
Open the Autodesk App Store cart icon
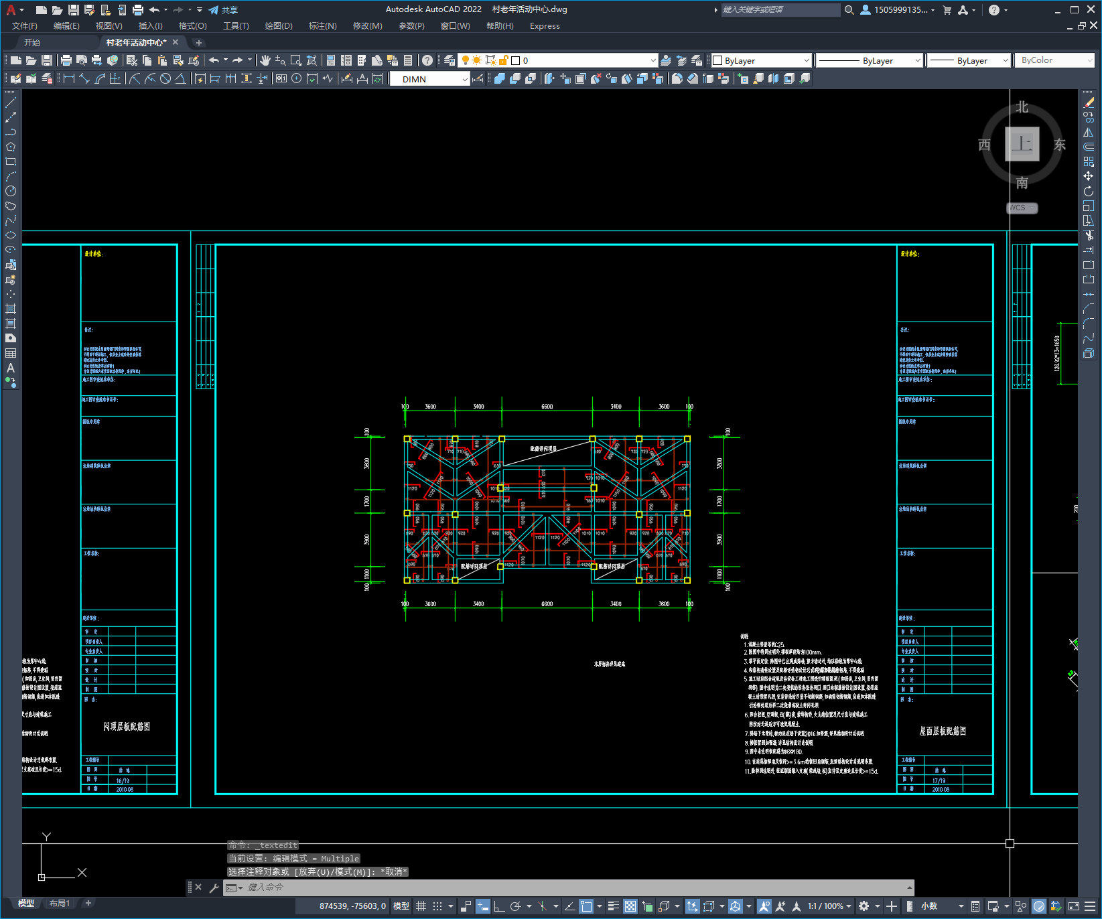[x=947, y=10]
